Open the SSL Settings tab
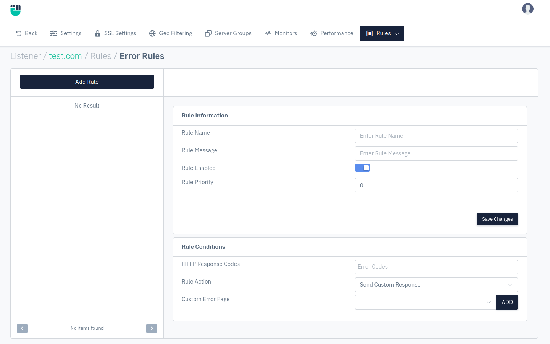Image resolution: width=550 pixels, height=344 pixels. [x=116, y=33]
